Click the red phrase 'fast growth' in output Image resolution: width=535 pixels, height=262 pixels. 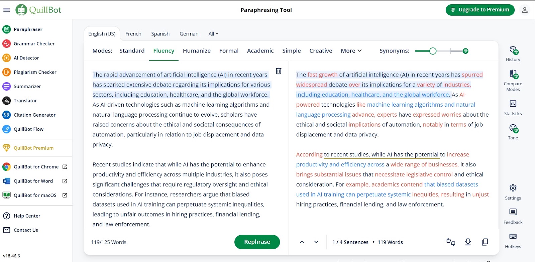[x=322, y=75]
